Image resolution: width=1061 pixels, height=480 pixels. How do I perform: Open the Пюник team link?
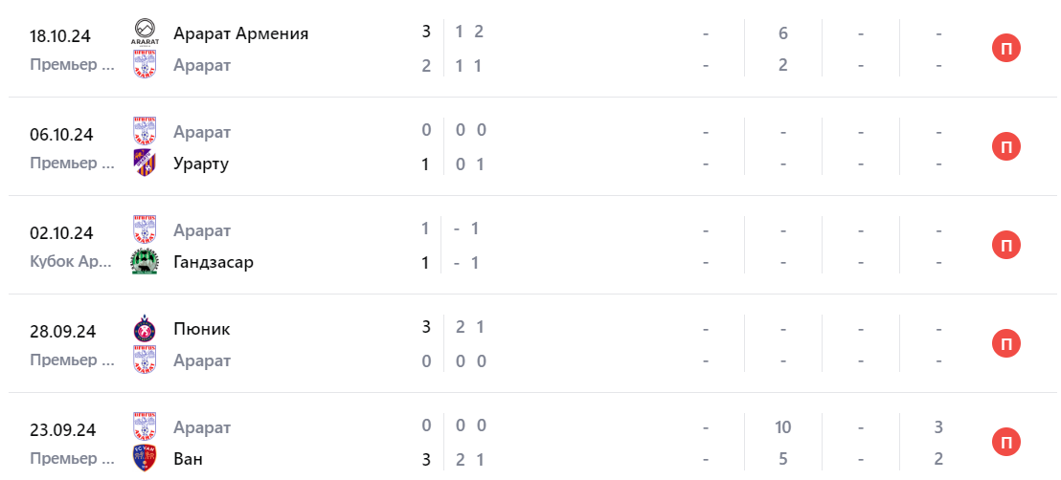click(202, 329)
